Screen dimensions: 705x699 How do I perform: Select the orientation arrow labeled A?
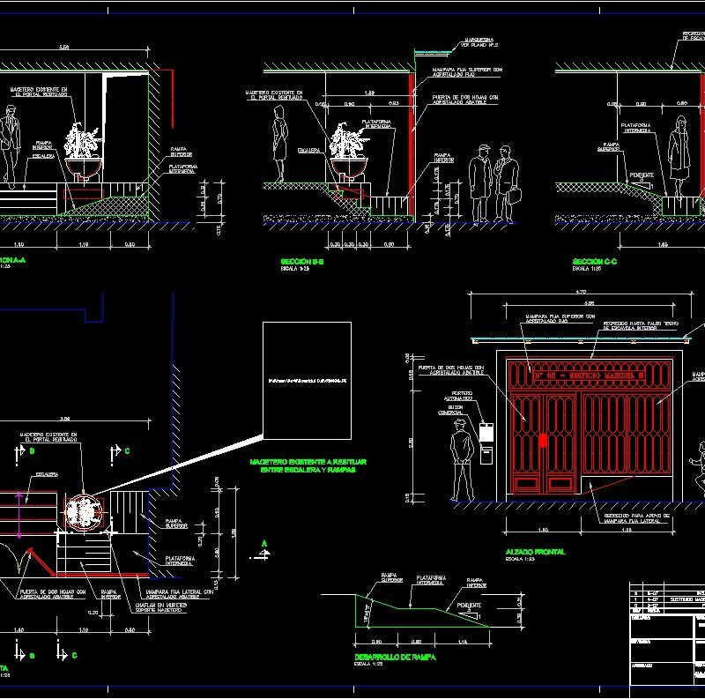click(263, 551)
